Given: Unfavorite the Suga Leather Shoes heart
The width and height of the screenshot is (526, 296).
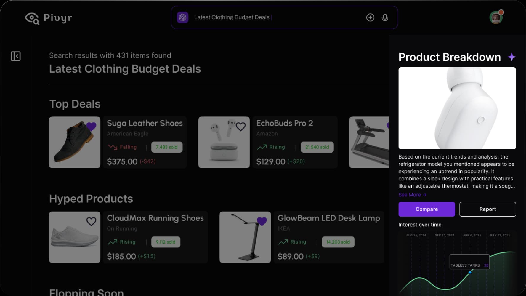Looking at the screenshot, I should click(91, 127).
